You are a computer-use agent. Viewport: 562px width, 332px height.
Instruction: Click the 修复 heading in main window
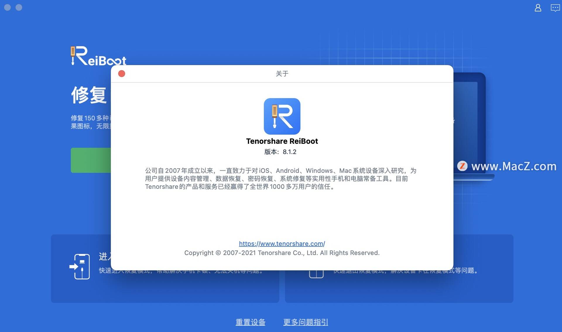coord(89,95)
